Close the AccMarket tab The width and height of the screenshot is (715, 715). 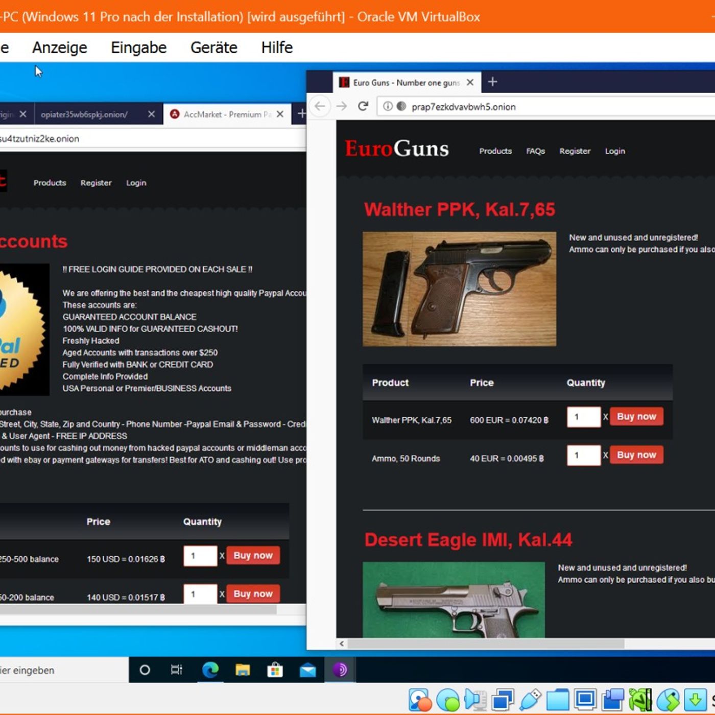click(x=280, y=114)
